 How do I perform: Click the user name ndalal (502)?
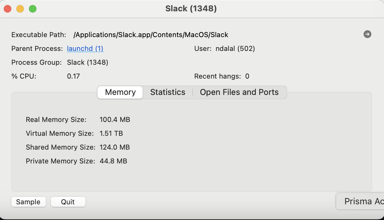pyautogui.click(x=235, y=49)
